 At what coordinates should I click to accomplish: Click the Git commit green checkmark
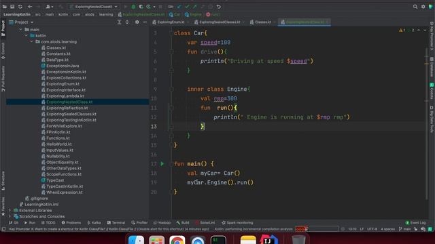[188, 7]
